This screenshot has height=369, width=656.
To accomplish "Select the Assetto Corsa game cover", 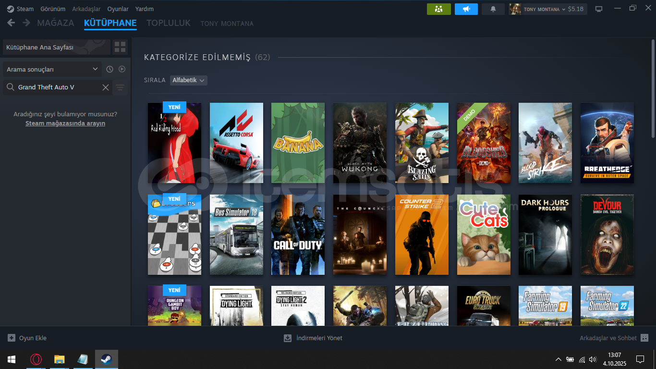I will pos(236,143).
